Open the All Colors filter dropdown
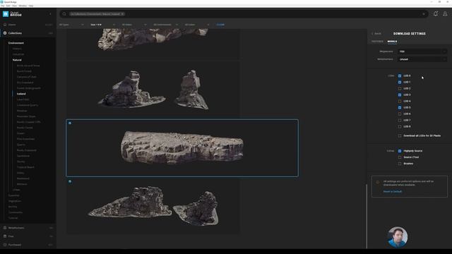This screenshot has width=452, height=254. pyautogui.click(x=197, y=25)
